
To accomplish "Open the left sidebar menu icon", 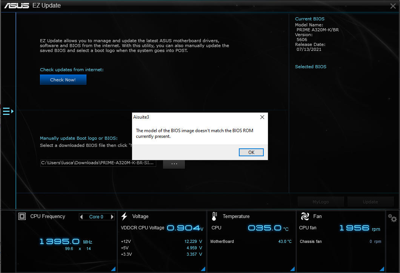I will point(8,111).
